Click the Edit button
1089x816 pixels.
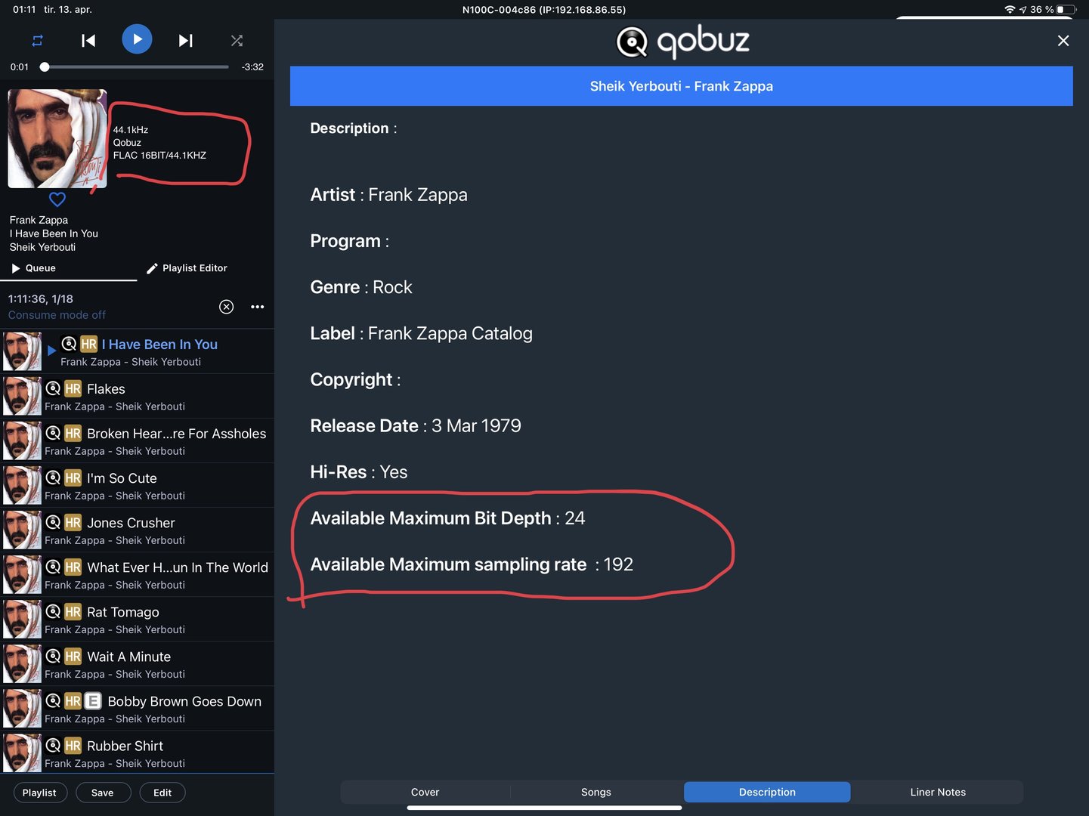162,793
